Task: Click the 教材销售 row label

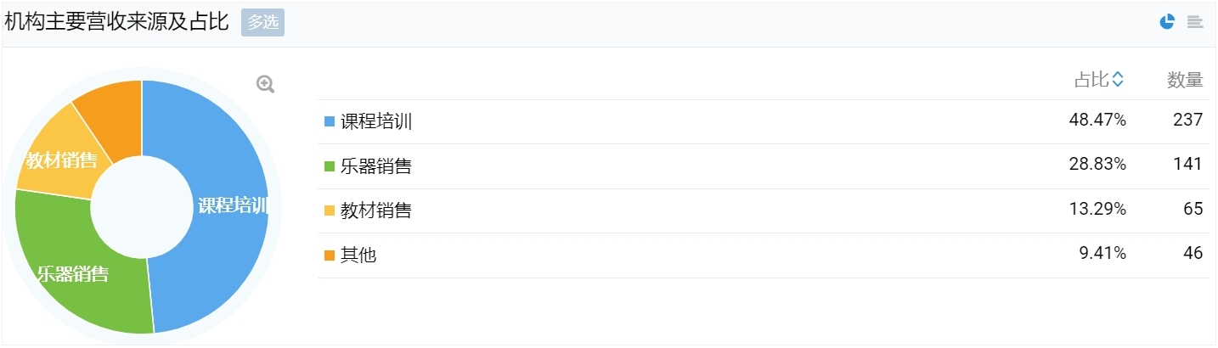Action: (376, 210)
